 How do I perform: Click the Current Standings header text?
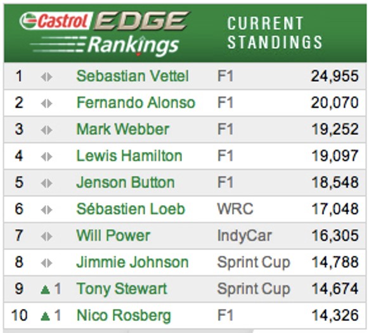(275, 33)
